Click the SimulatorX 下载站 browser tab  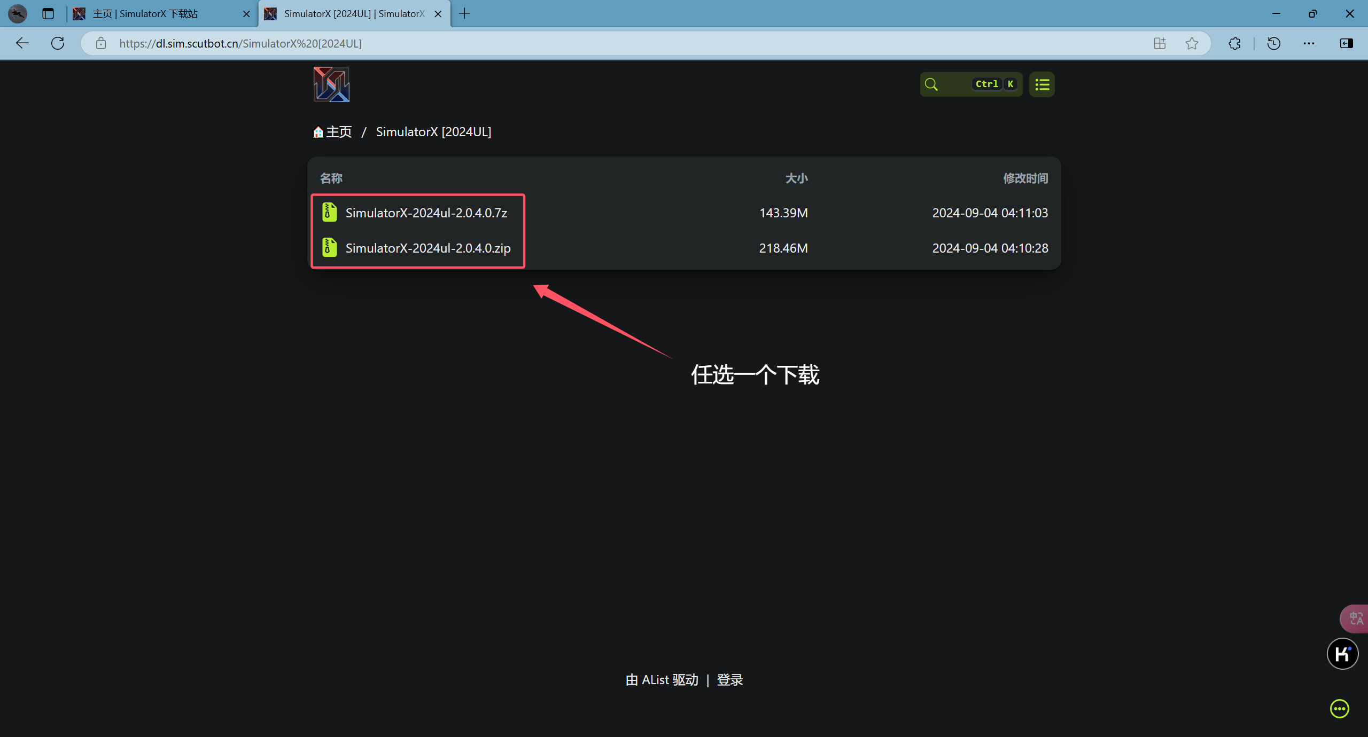(161, 13)
